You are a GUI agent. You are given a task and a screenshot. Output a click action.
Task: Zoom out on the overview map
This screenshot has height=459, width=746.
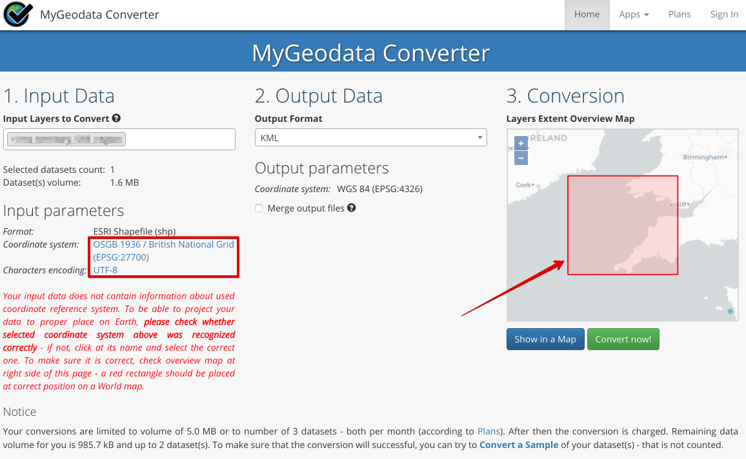(521, 157)
